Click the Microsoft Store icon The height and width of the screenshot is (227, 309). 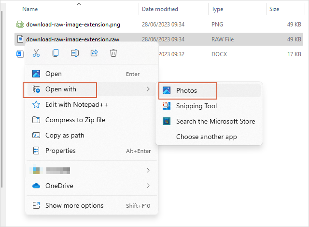[167, 121]
